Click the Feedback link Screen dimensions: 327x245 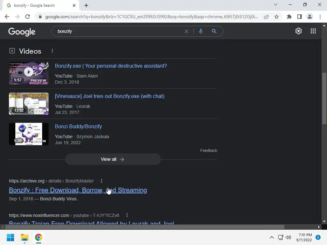click(209, 151)
